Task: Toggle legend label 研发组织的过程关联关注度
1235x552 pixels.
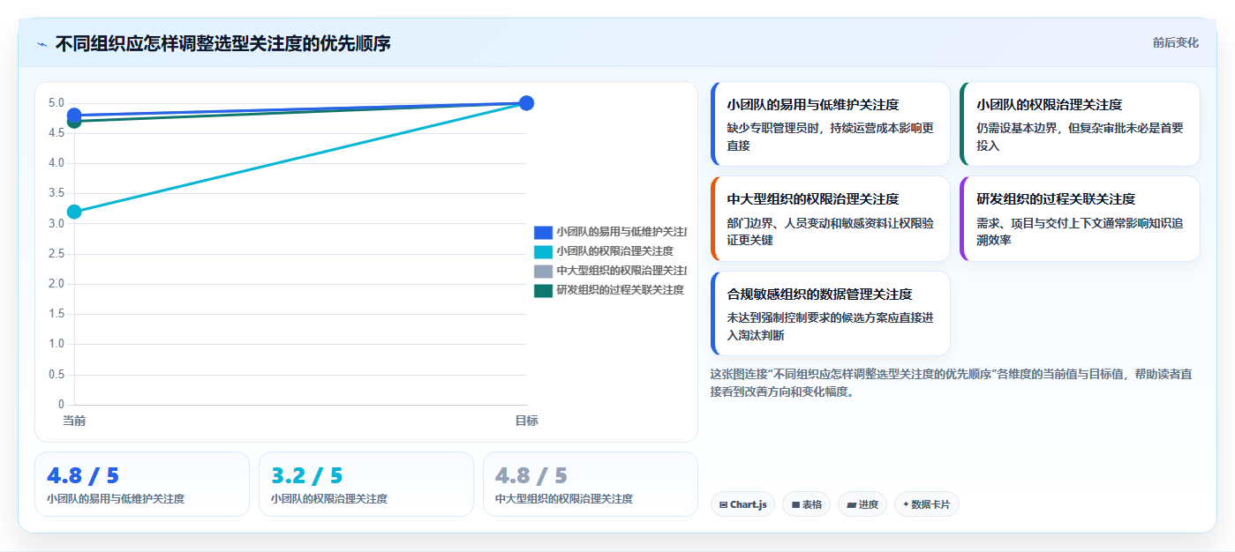Action: coord(620,290)
